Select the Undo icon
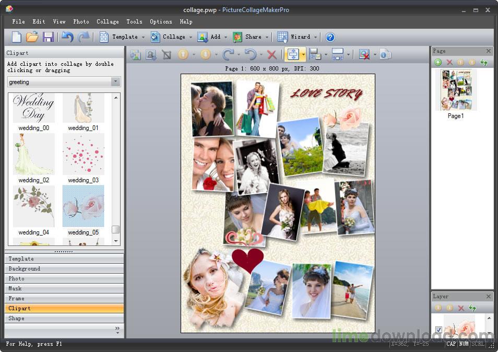The image size is (498, 352). click(x=67, y=37)
